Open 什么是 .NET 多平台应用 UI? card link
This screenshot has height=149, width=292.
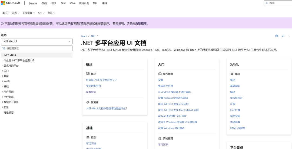tap(101, 80)
